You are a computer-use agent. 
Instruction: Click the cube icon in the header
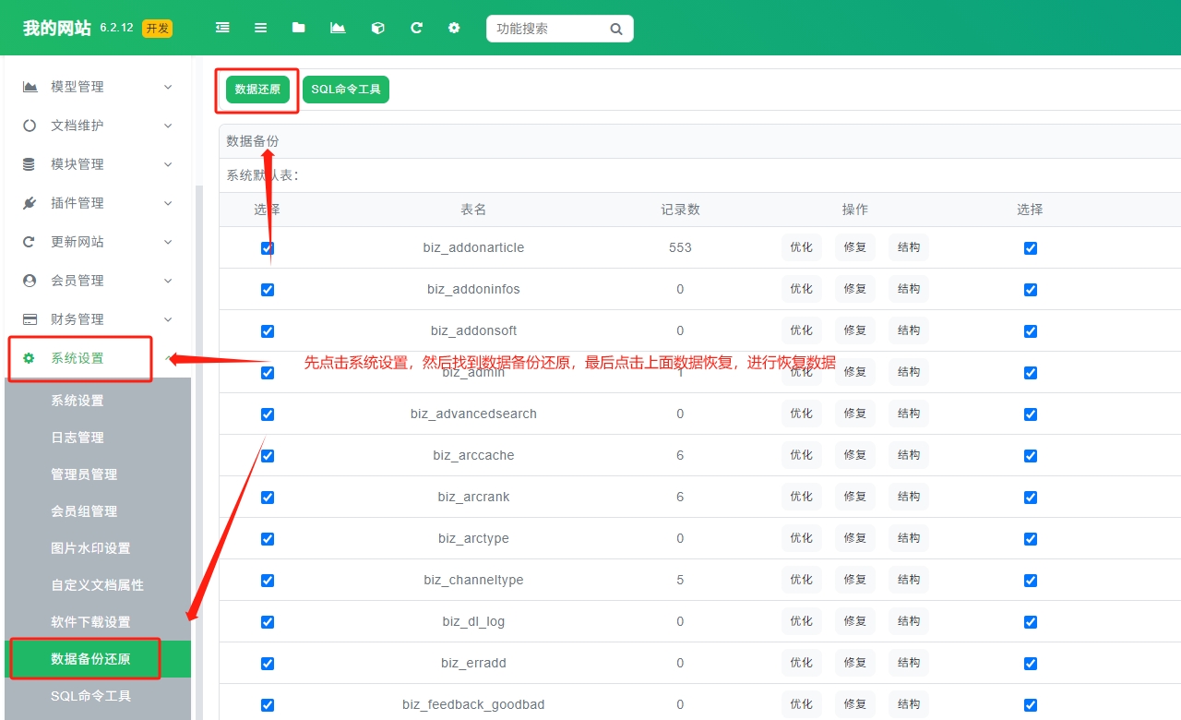tap(377, 28)
